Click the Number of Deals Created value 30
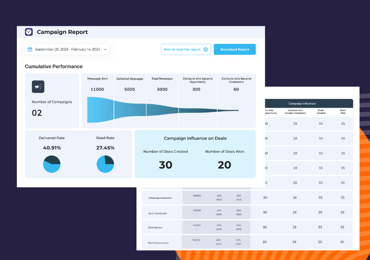370x260 pixels. [x=165, y=165]
